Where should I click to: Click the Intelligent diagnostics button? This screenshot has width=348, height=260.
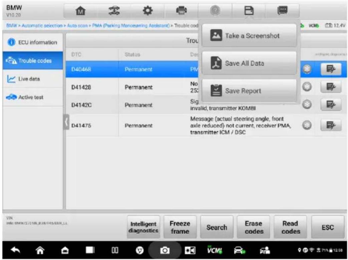click(143, 227)
